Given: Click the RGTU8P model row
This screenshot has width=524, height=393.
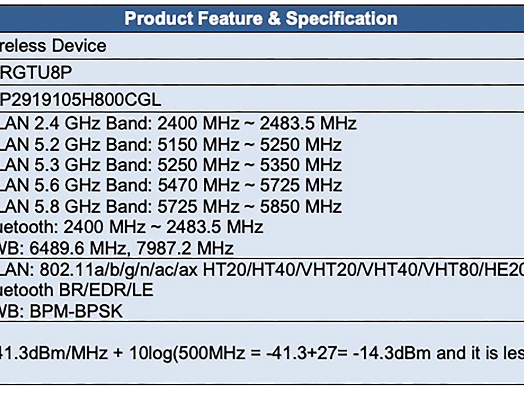Looking at the screenshot, I should pos(35,73).
